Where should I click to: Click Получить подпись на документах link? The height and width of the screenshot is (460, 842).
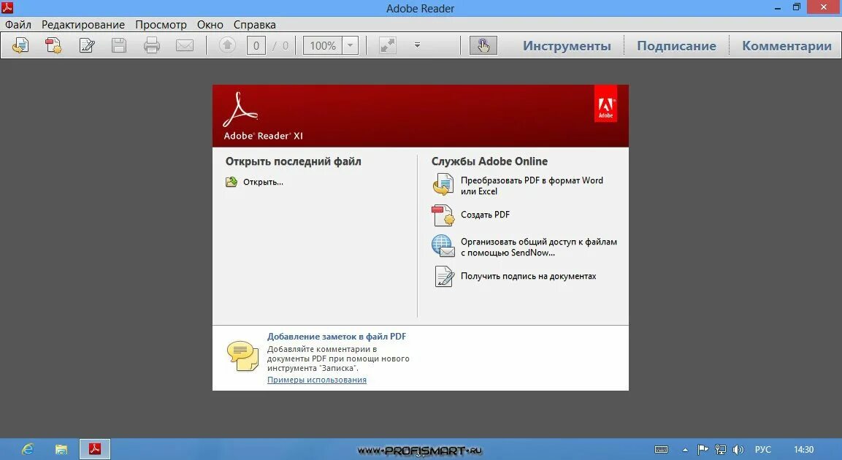(529, 277)
